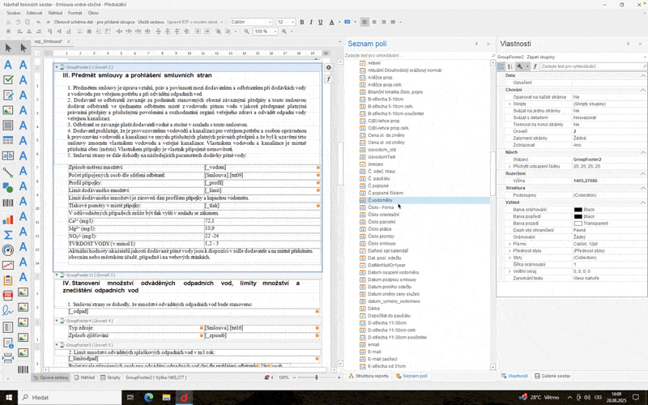Pick the Shape control tool
This screenshot has width=648, height=405.
8,187
